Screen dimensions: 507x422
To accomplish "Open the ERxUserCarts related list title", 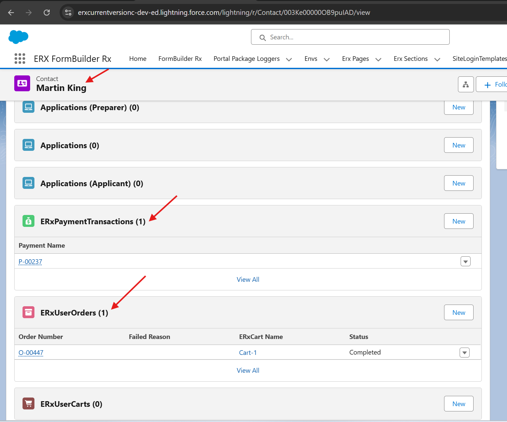I will coord(71,404).
